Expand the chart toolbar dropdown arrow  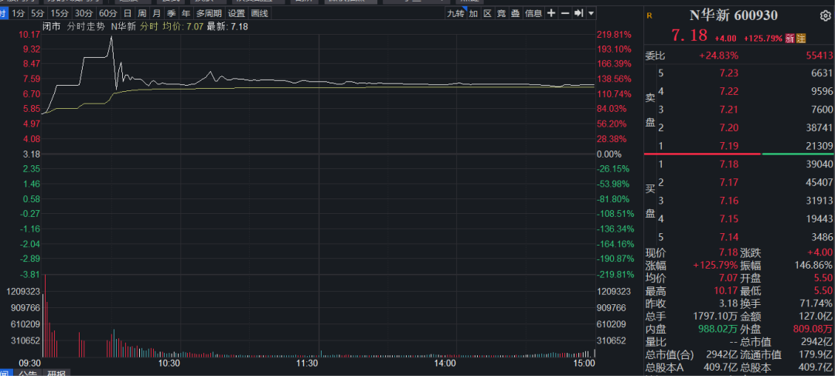(x=591, y=13)
